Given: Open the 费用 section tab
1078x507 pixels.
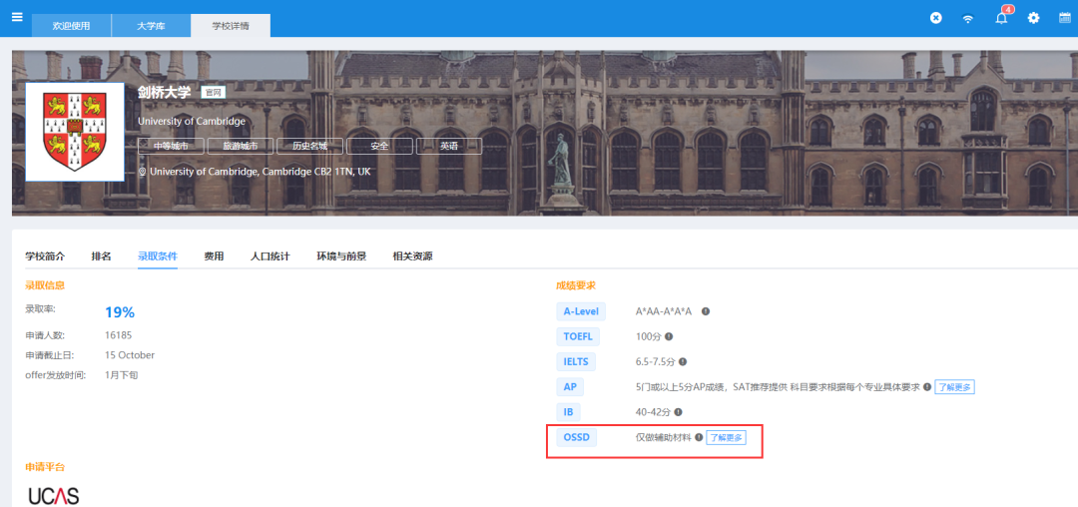Looking at the screenshot, I should pyautogui.click(x=214, y=256).
